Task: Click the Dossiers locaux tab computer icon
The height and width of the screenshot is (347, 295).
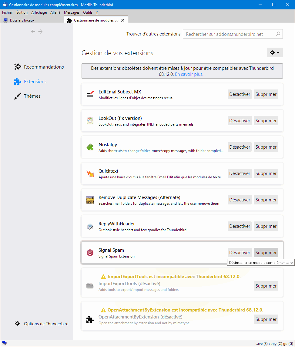Action: tap(5, 20)
